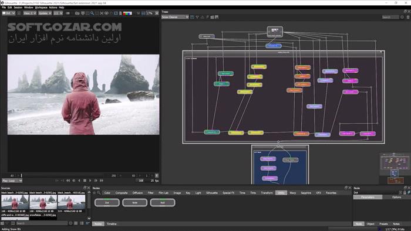Select the source node at top of tree
411x231 pixels.
[x=275, y=32]
